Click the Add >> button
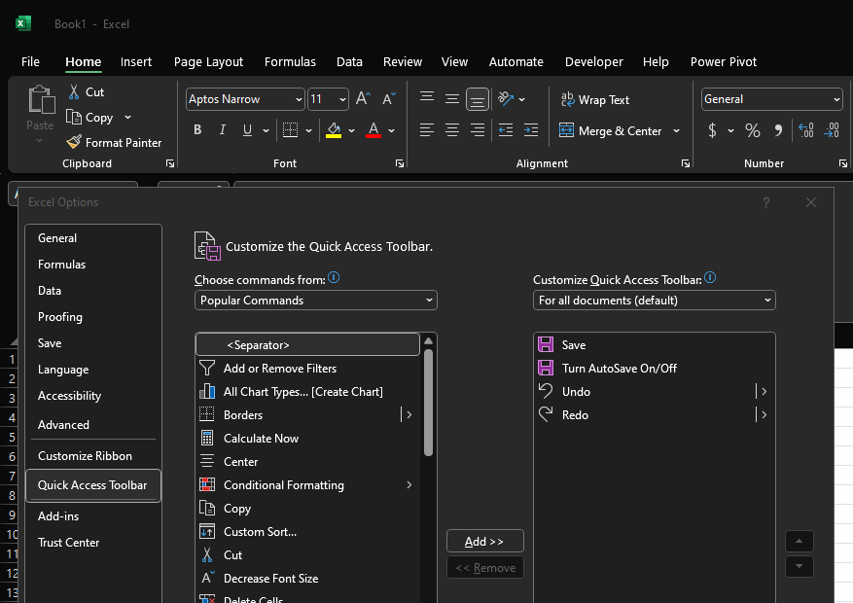Viewport: 853px width, 603px height. 484,542
